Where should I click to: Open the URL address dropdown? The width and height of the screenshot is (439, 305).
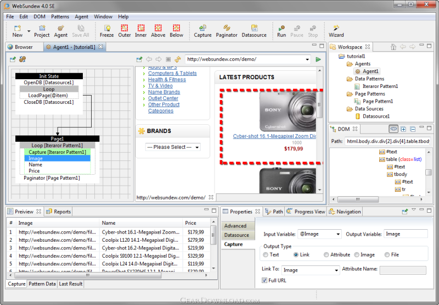(307, 59)
